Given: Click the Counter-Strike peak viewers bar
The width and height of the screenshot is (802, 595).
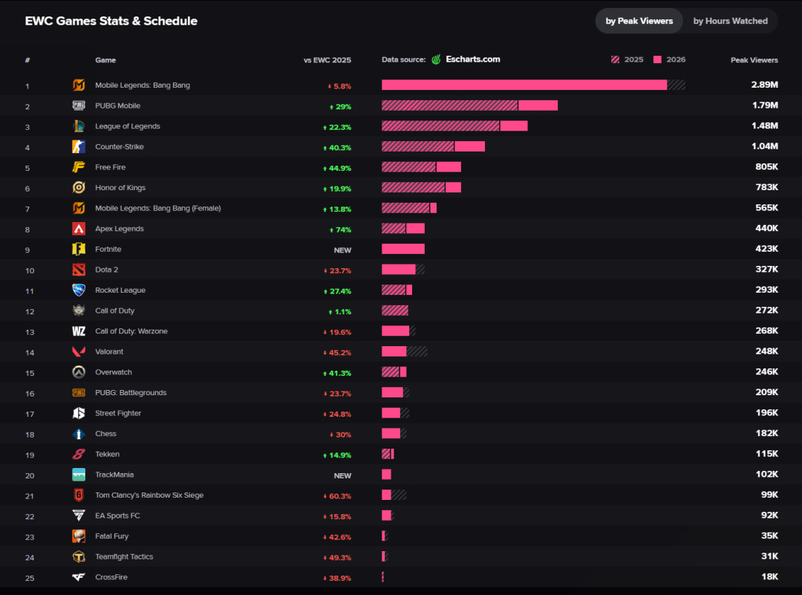Looking at the screenshot, I should [433, 146].
